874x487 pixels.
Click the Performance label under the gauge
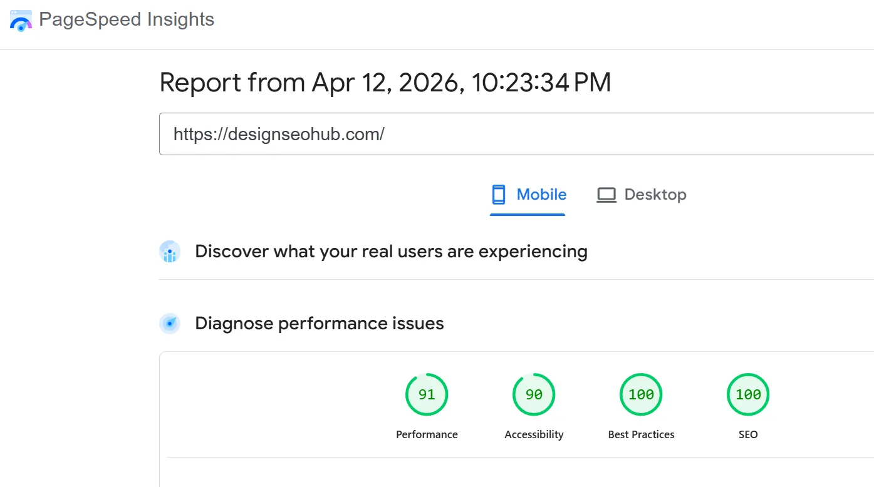(427, 434)
